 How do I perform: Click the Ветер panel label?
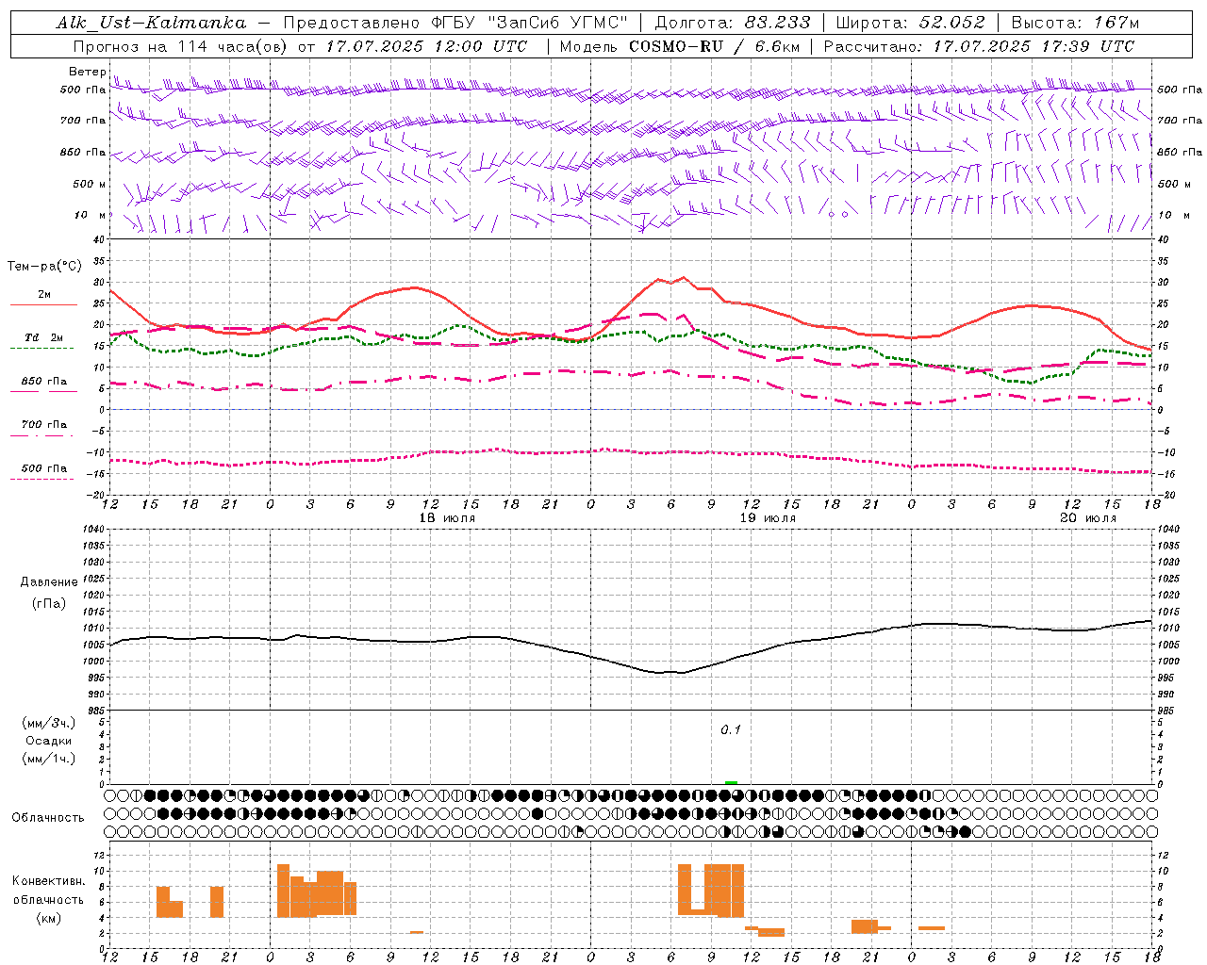coord(87,72)
